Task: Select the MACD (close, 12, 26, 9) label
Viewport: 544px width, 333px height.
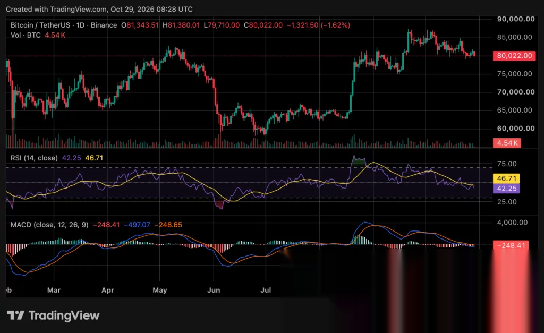Action: [49, 225]
